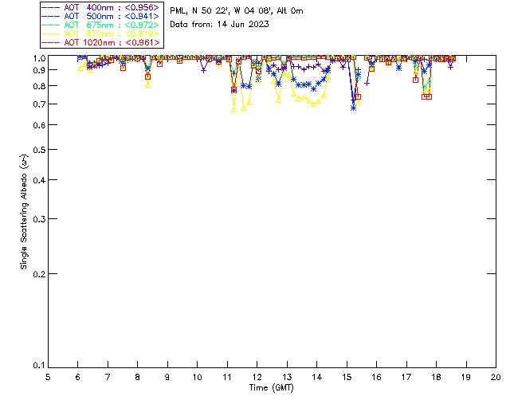Click the 0.4 y-axis tick label
The width and height of the screenshot is (510, 408).
coord(39,180)
